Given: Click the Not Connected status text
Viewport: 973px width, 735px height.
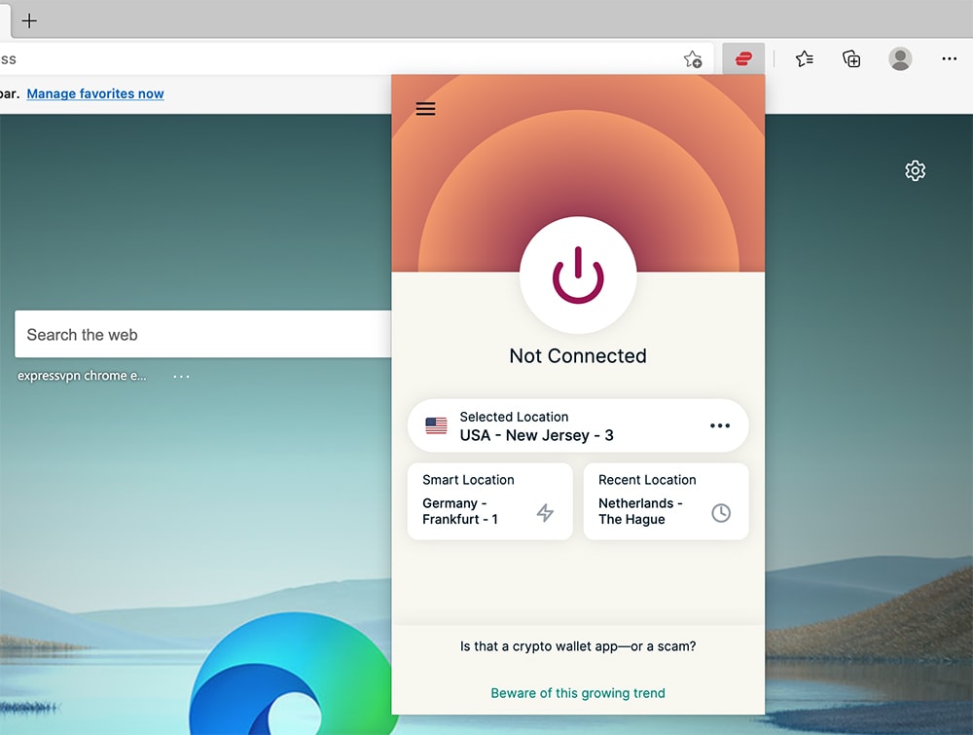Looking at the screenshot, I should [x=578, y=355].
